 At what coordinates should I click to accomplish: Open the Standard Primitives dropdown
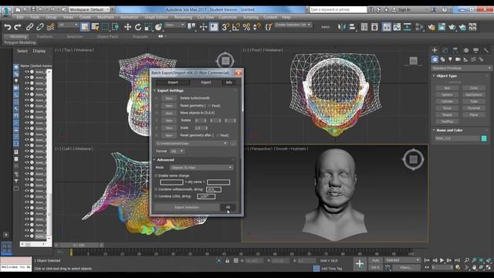click(x=462, y=68)
